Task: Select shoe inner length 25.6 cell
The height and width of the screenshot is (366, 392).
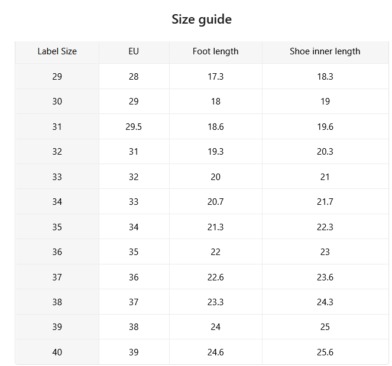Action: 325,352
